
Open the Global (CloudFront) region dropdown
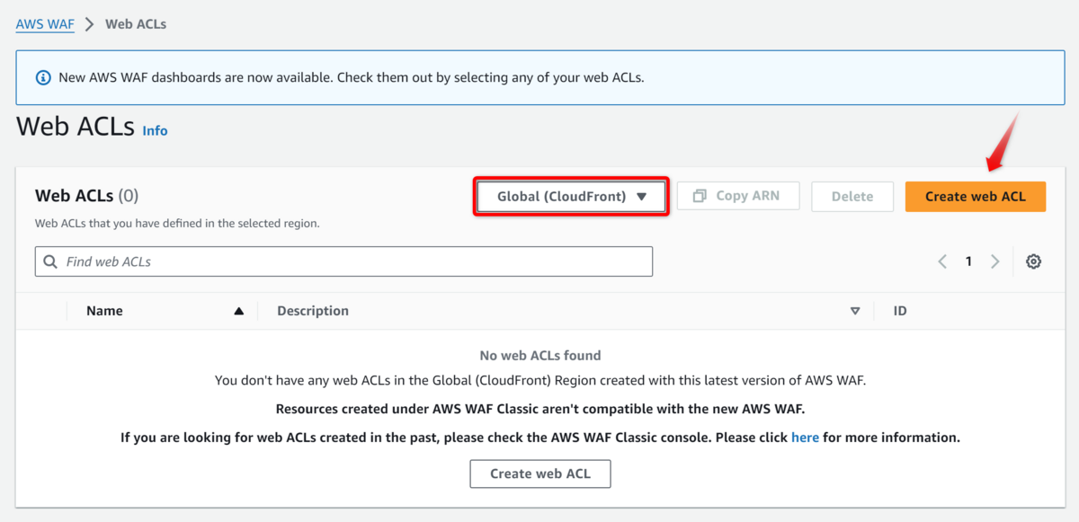pos(571,197)
